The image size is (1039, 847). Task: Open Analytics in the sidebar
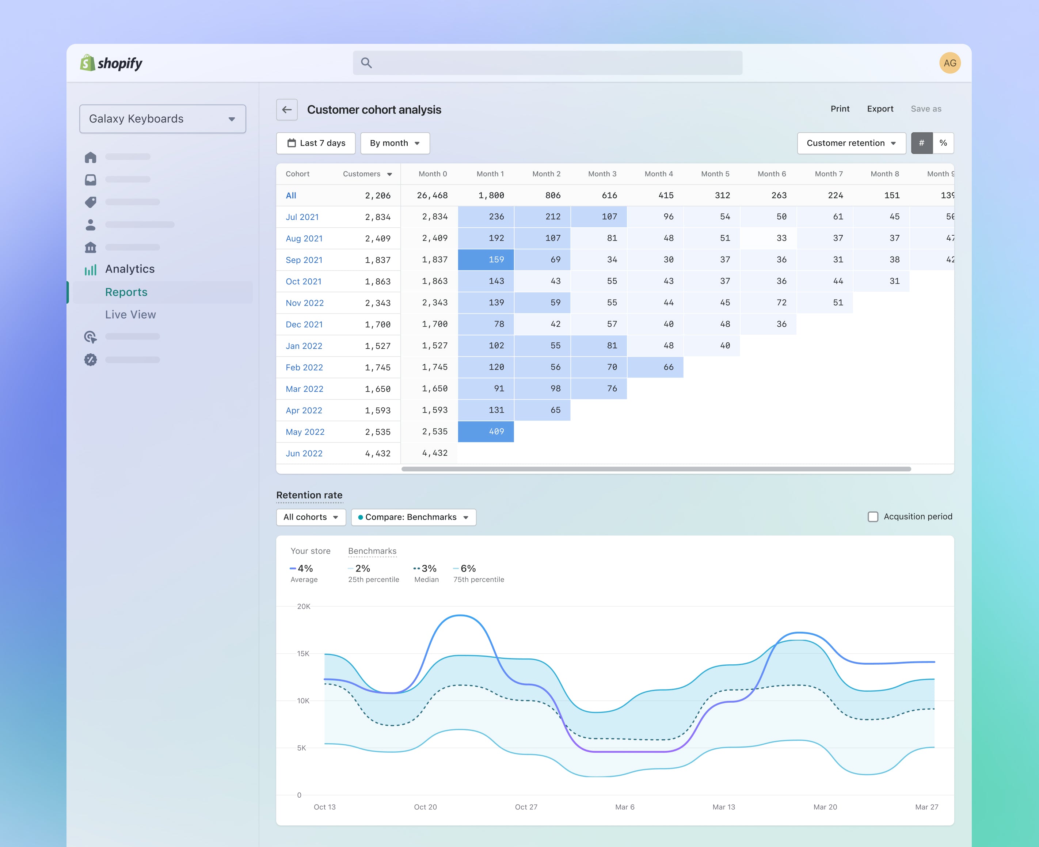[x=130, y=269]
